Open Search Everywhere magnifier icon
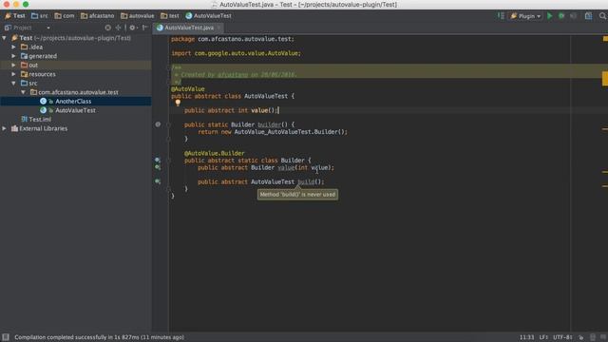Image resolution: width=608 pixels, height=342 pixels. (x=602, y=16)
